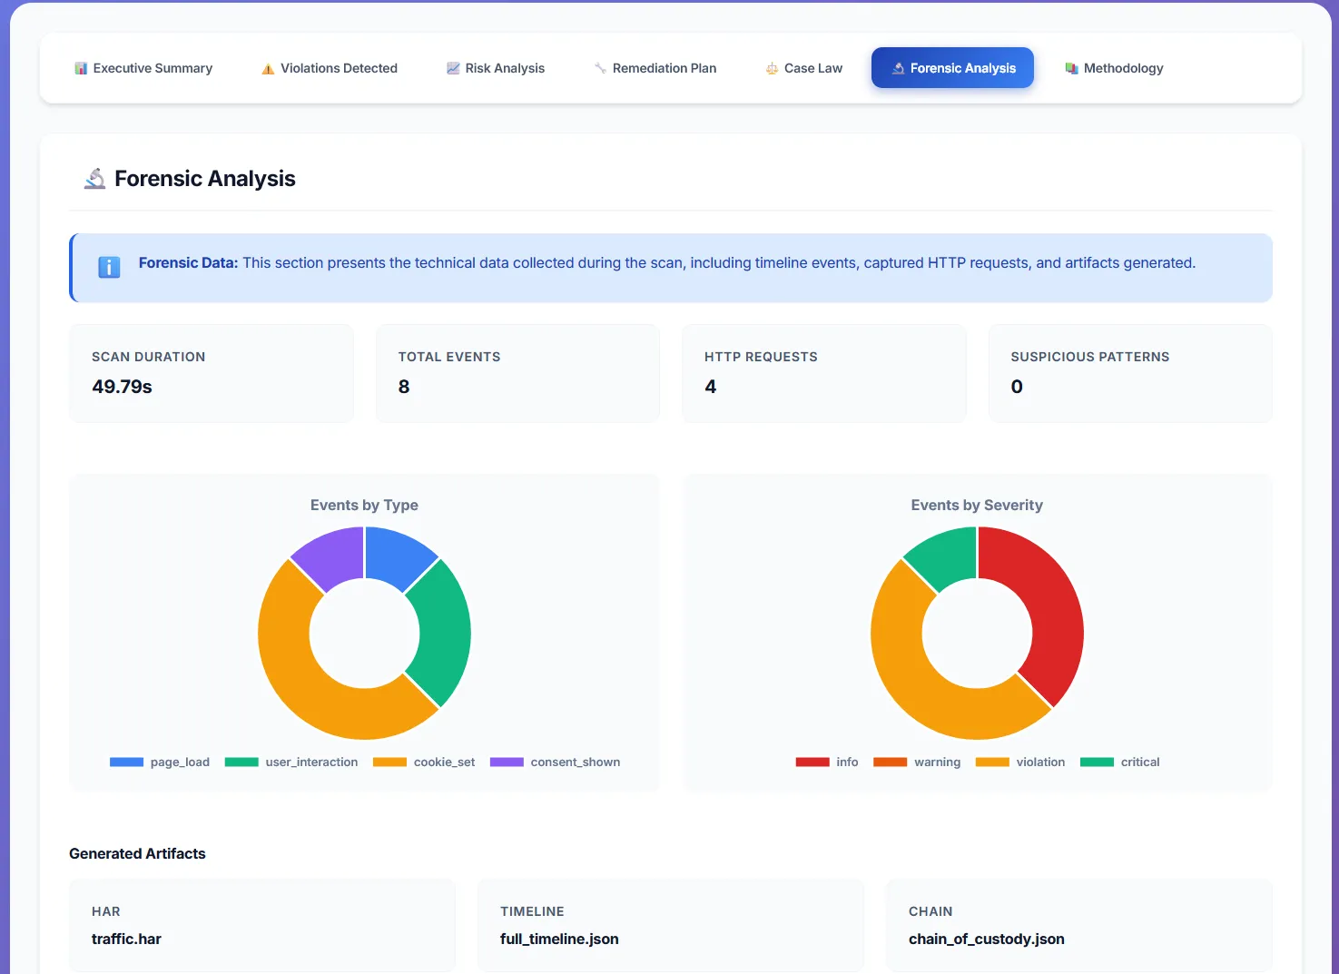The width and height of the screenshot is (1339, 974).
Task: Click the microscope icon beside Forensic Analysis heading
Action: [x=94, y=178]
